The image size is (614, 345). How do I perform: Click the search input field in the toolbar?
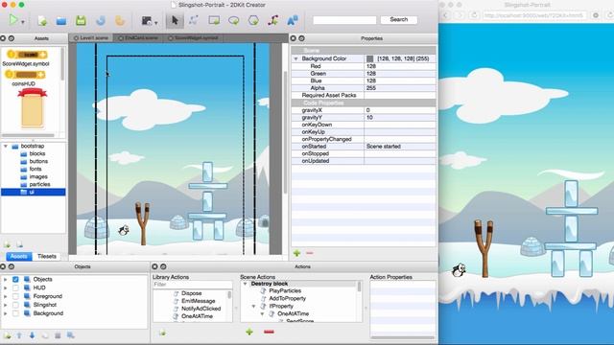tap(344, 20)
